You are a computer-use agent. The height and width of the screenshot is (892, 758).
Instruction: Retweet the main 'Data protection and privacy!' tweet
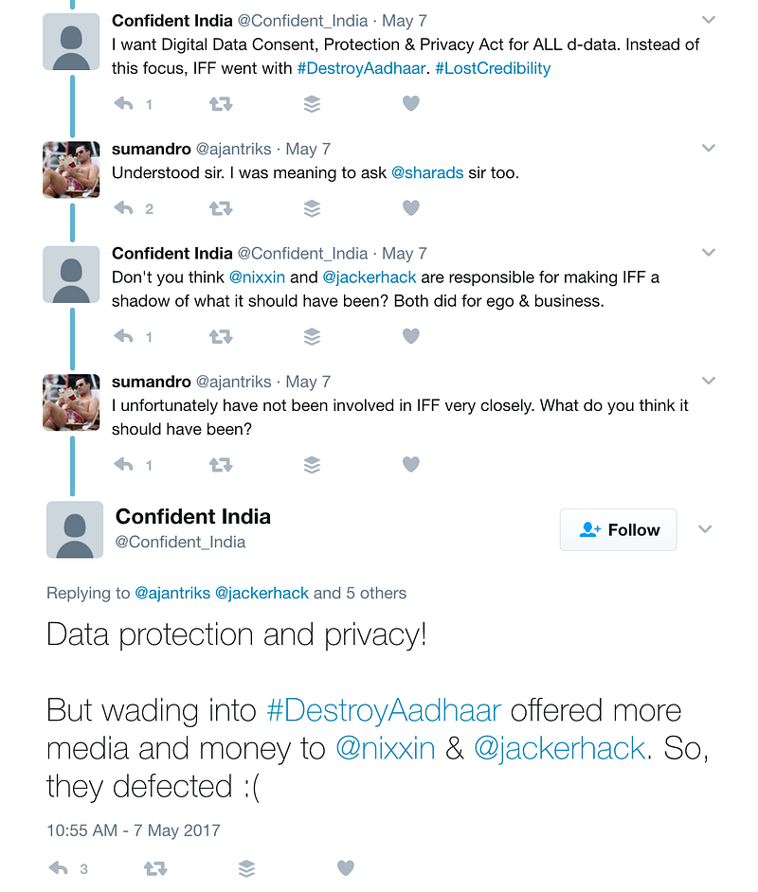pos(155,867)
